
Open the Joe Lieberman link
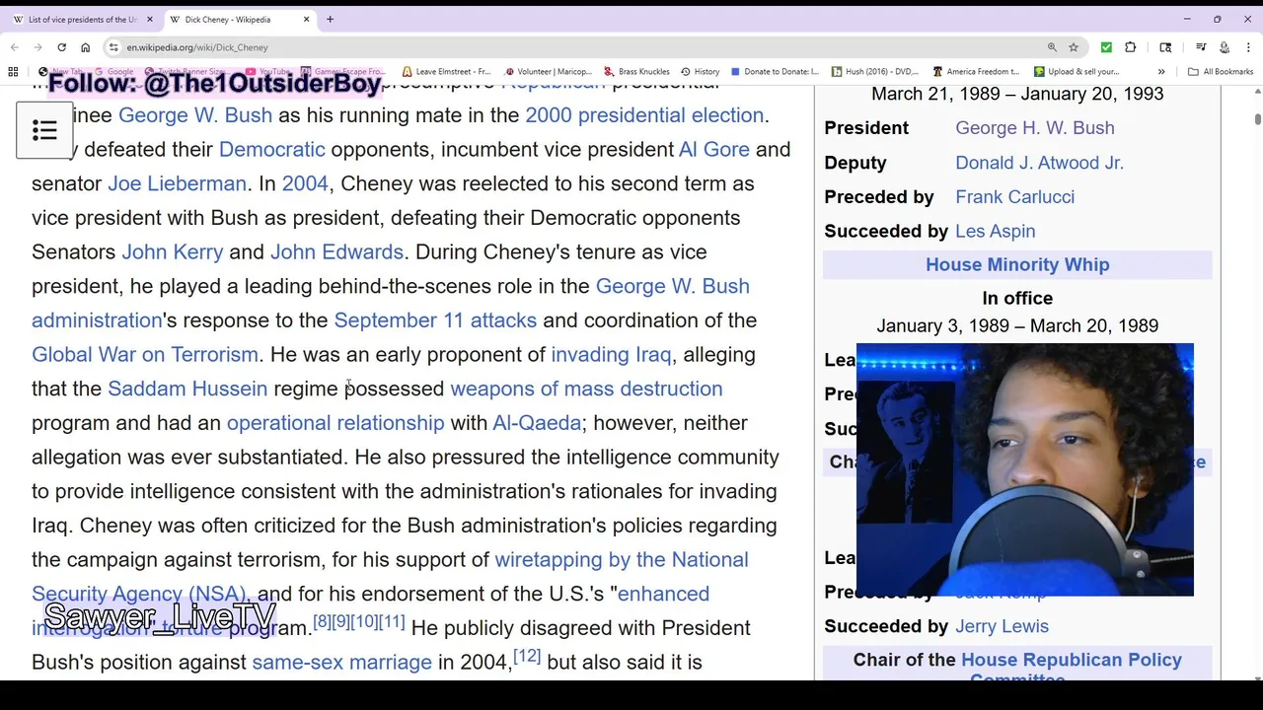click(x=177, y=183)
